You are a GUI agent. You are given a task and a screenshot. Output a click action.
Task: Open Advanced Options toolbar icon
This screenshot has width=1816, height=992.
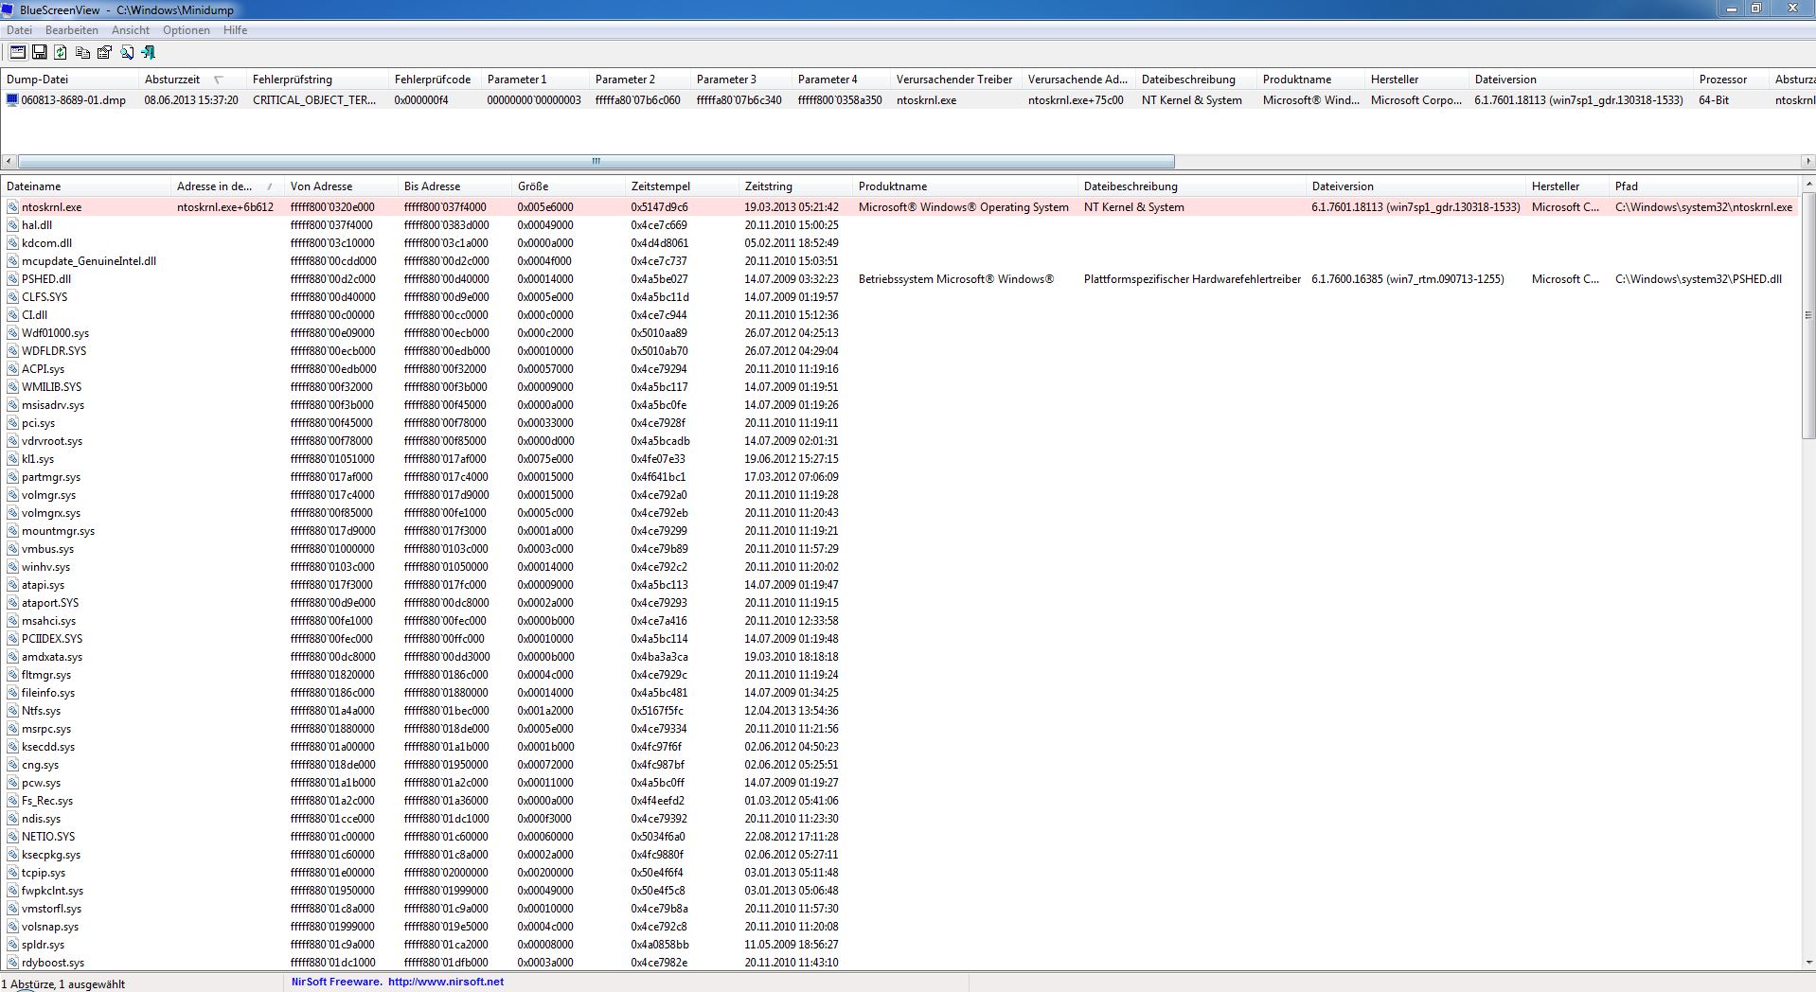[18, 53]
